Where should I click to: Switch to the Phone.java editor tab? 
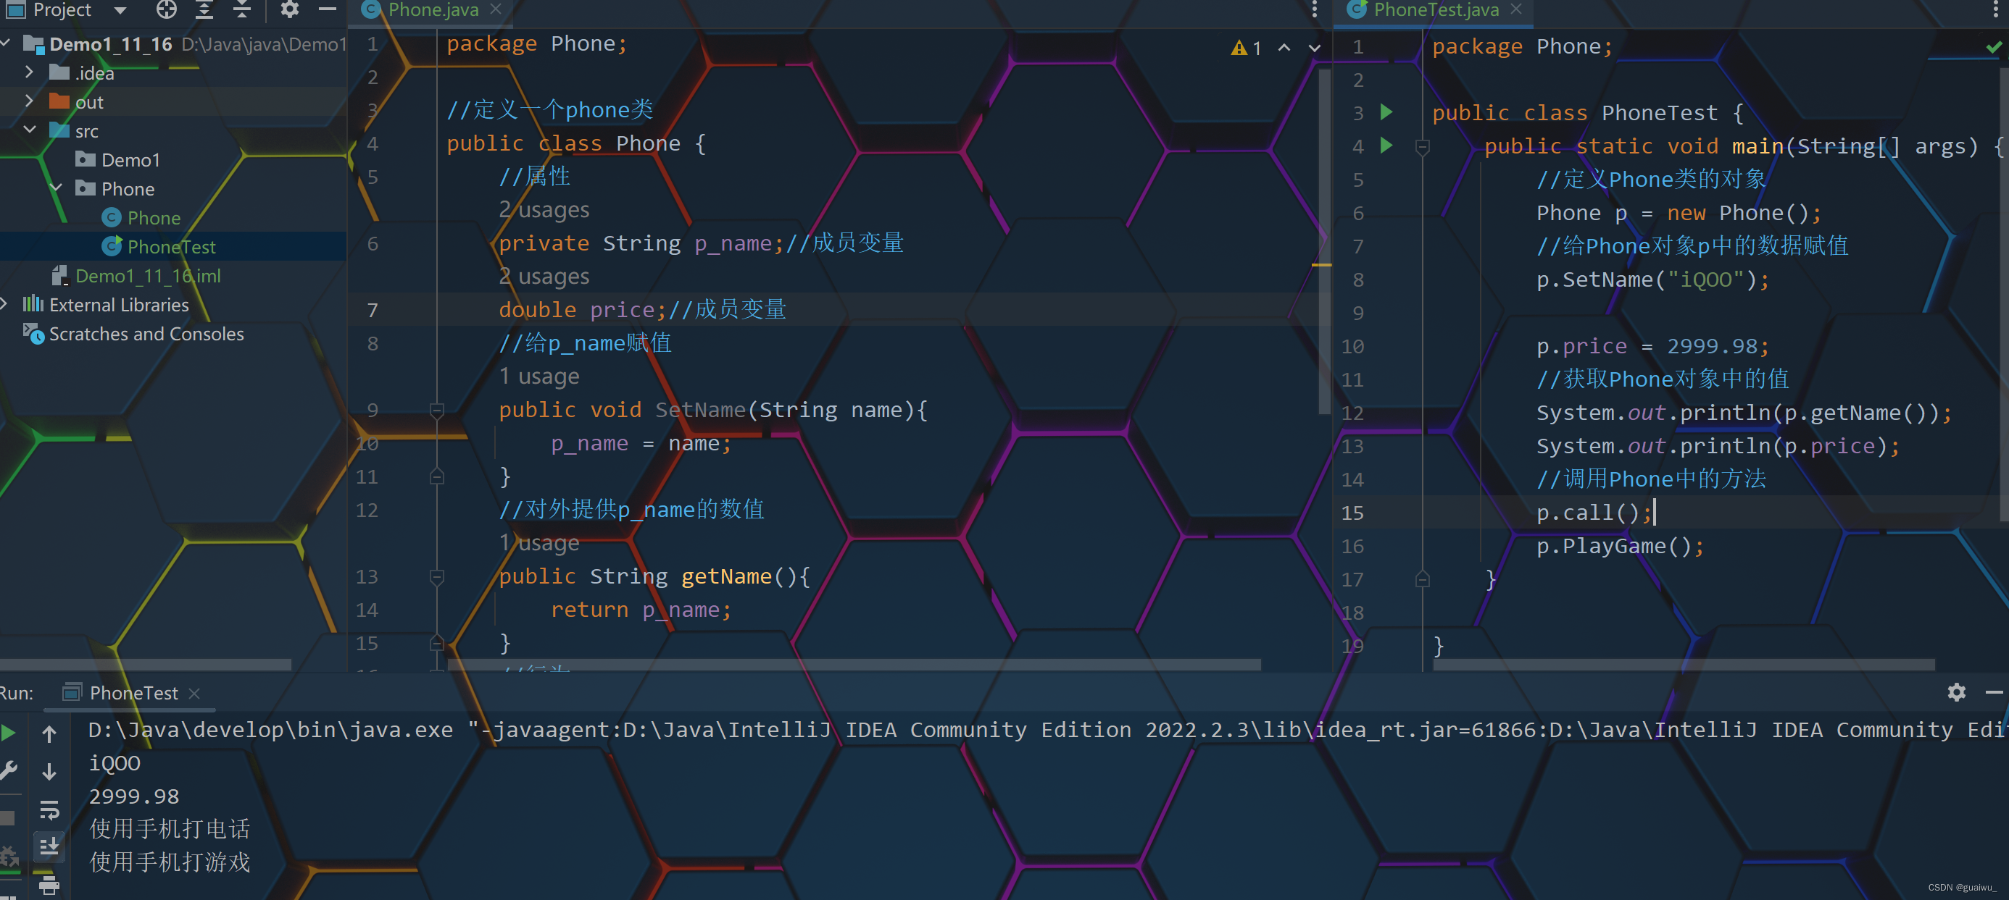(433, 9)
